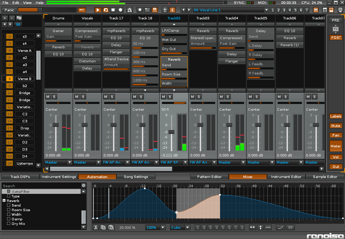Paste into the automation envelope
The width and height of the screenshot is (345, 239).
click(111, 227)
